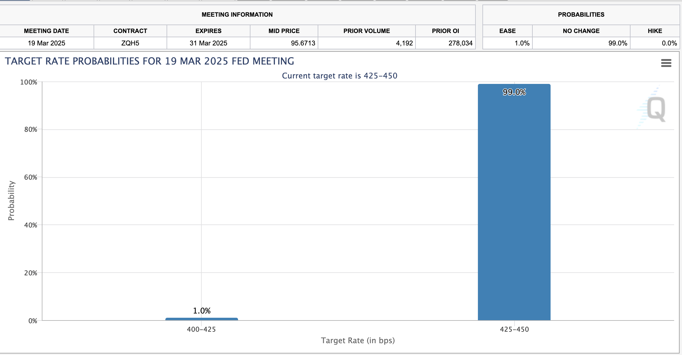This screenshot has height=355, width=682.
Task: Click the 95.6713 mid price value
Action: [x=303, y=43]
